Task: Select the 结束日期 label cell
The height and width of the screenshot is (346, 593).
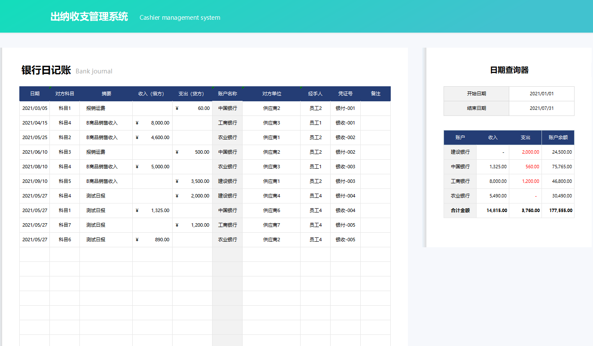Action: [477, 108]
